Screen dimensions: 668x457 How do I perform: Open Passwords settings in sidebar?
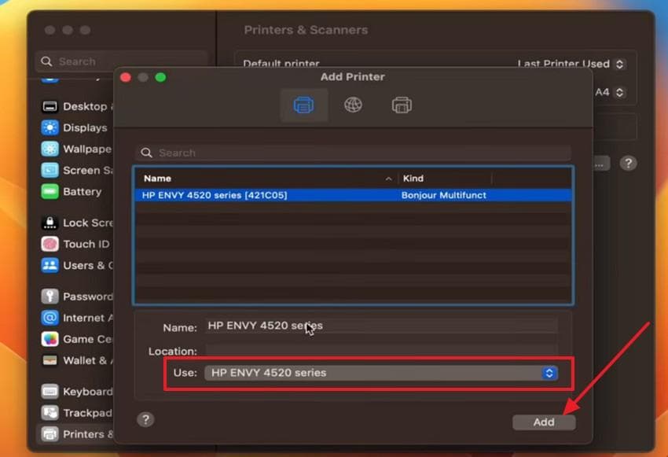pyautogui.click(x=77, y=297)
